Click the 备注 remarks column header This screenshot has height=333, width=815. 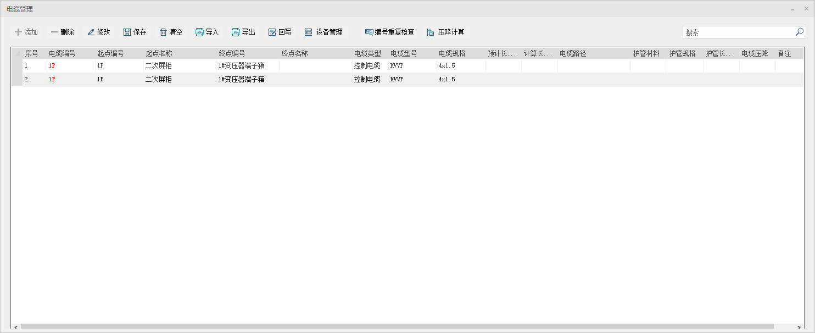784,53
